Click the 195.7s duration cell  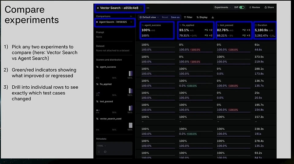tap(259, 105)
